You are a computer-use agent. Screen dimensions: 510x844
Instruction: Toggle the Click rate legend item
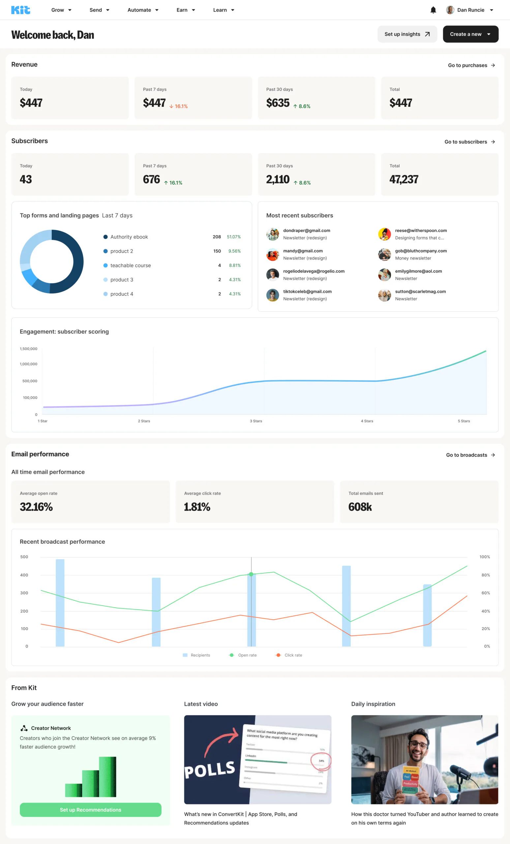[x=289, y=655]
